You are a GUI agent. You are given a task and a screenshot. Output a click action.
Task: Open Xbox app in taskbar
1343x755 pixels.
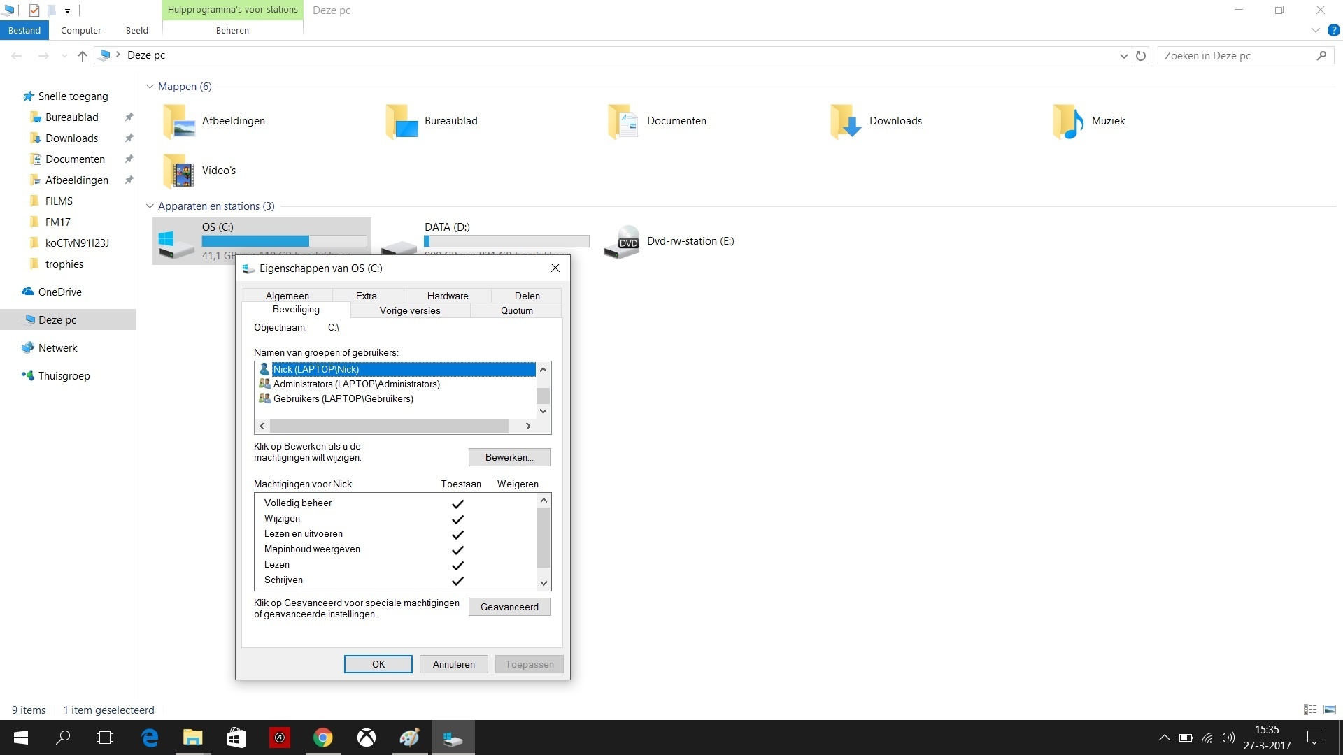(x=367, y=738)
